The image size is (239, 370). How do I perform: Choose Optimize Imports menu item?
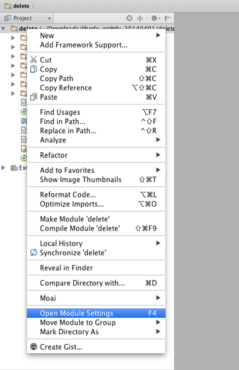pyautogui.click(x=96, y=204)
